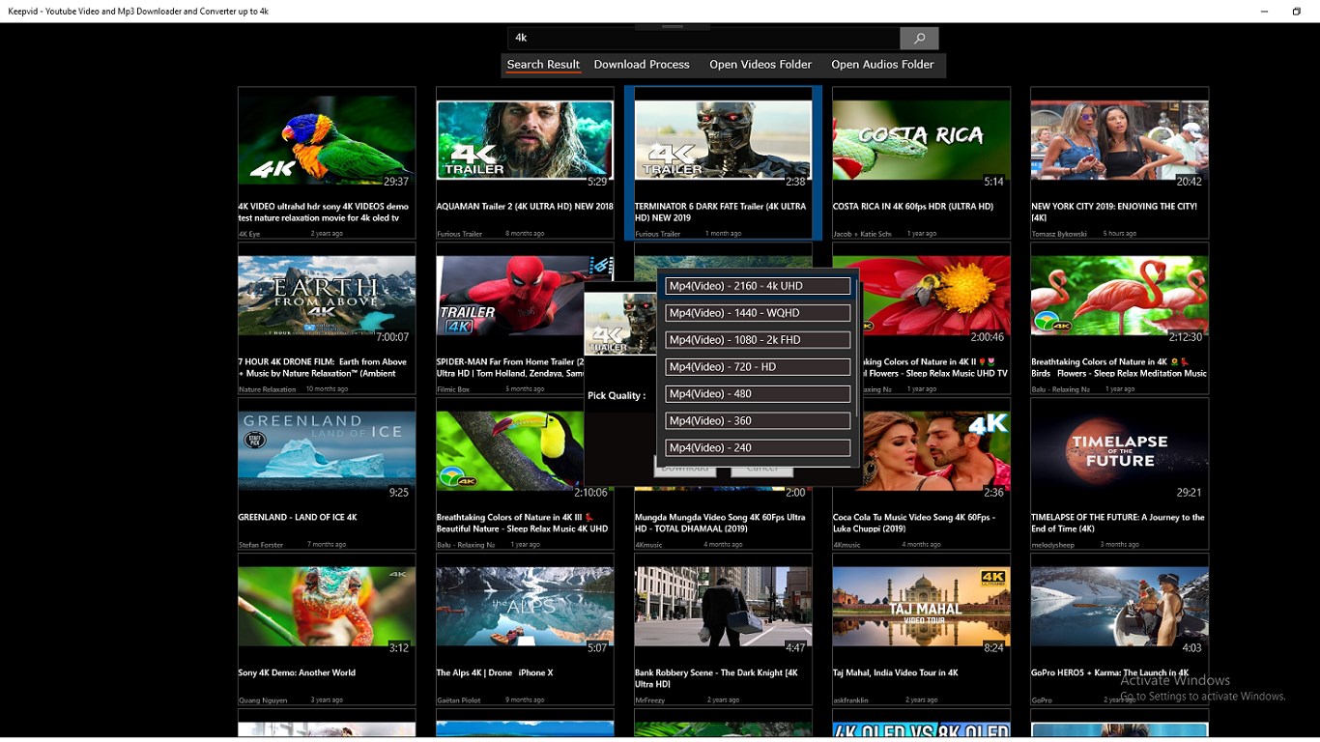Click the magnifier search button
The width and height of the screenshot is (1320, 742).
[919, 38]
